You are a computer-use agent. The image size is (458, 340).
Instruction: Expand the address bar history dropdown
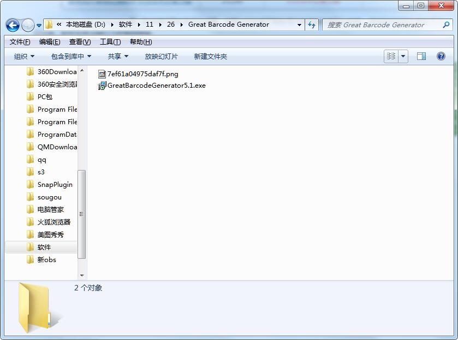[x=299, y=25]
